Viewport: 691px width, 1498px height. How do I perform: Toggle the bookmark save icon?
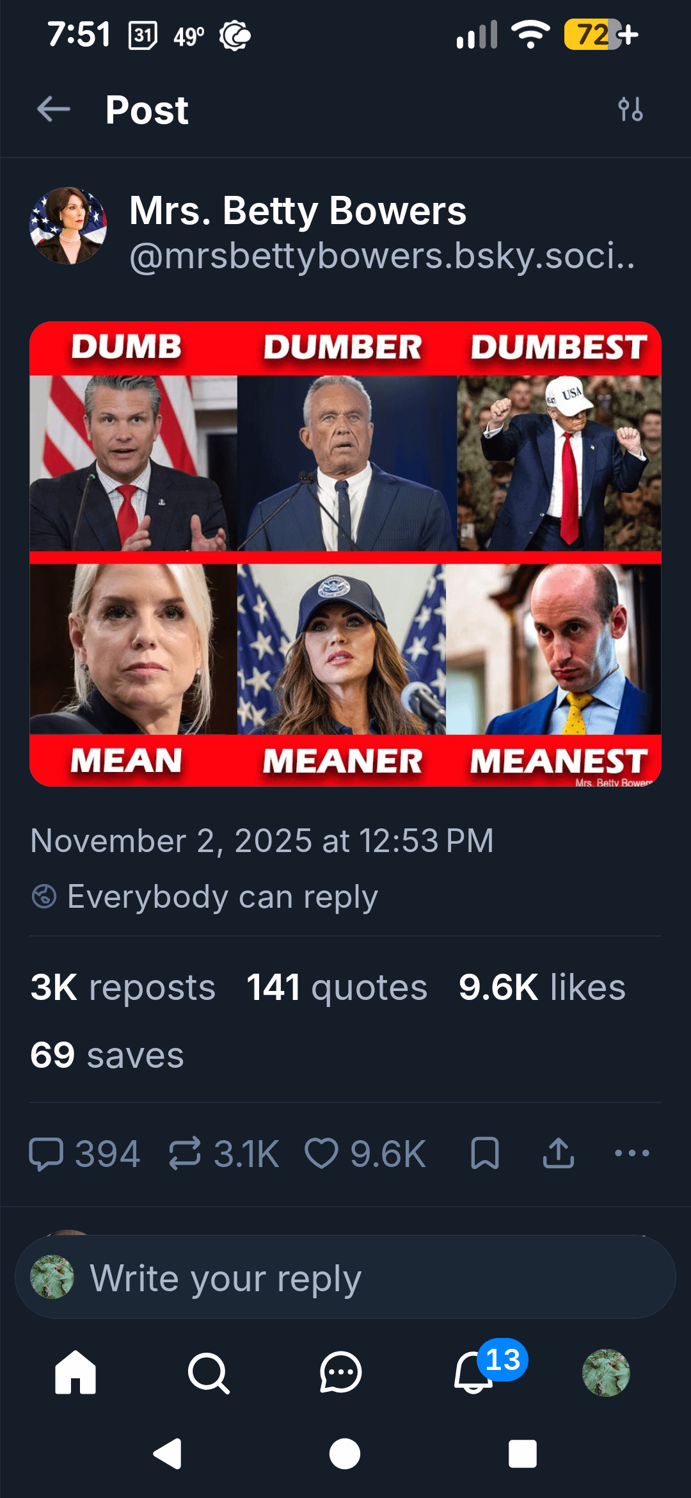point(485,1154)
